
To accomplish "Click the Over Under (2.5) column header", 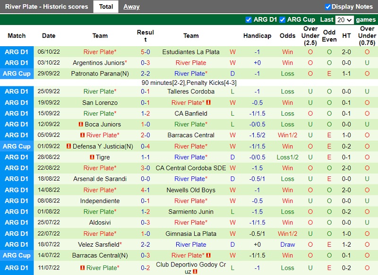I will pyautogui.click(x=310, y=35).
